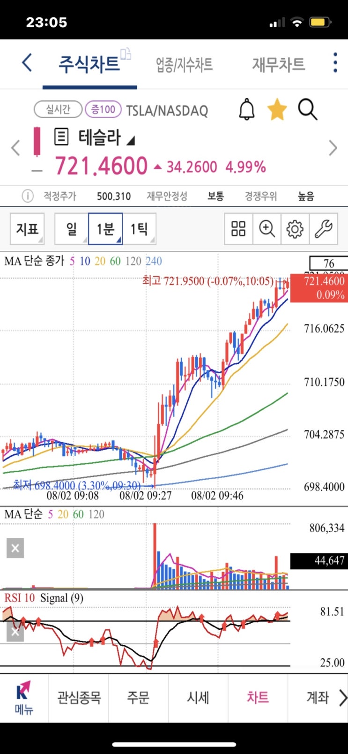The width and height of the screenshot is (348, 754).
Task: Tap the 최고 721.9500 high marker
Action: (208, 281)
